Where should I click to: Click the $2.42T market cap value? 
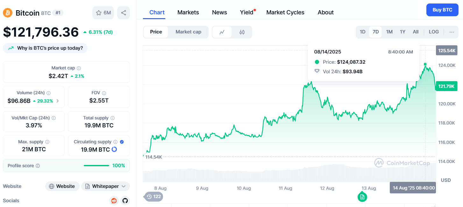click(x=58, y=76)
